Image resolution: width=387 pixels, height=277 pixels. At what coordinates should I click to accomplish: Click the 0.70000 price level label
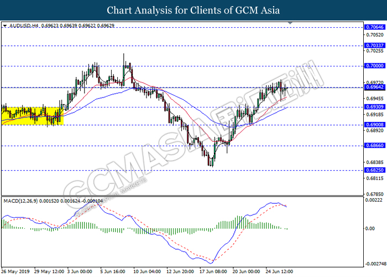(x=375, y=66)
